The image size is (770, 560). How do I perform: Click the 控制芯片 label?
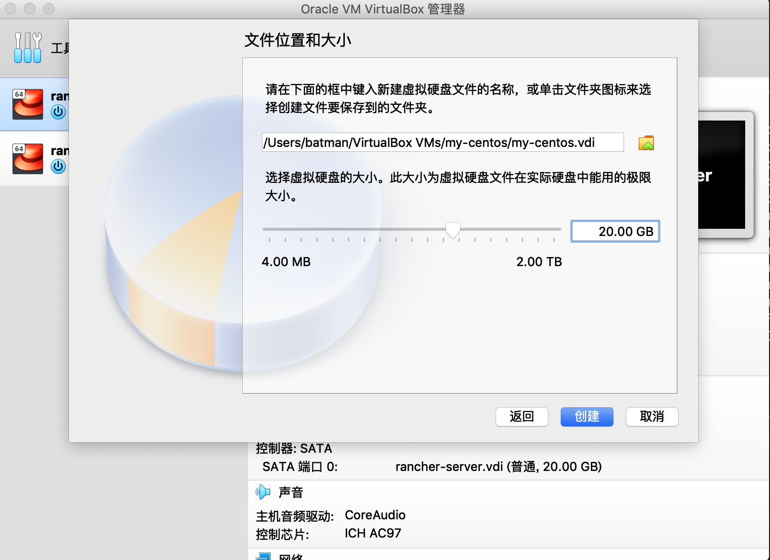tap(283, 534)
